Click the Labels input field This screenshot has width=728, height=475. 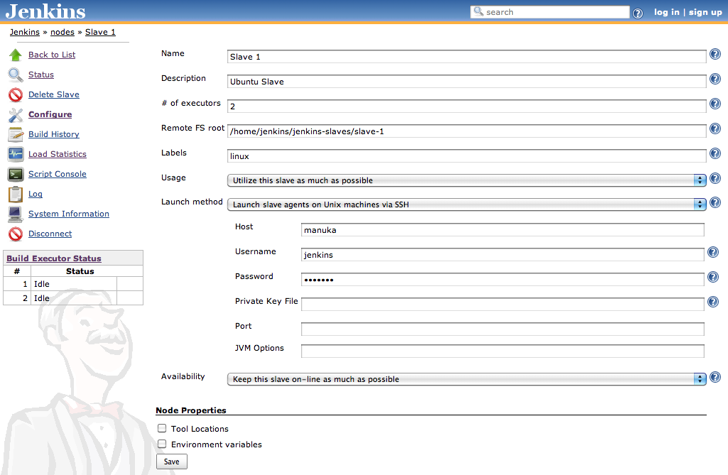(x=467, y=156)
